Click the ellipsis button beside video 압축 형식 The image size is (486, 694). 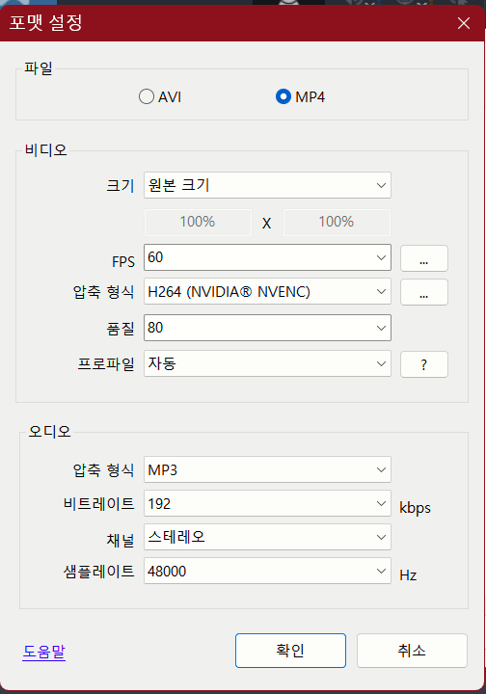pos(424,292)
